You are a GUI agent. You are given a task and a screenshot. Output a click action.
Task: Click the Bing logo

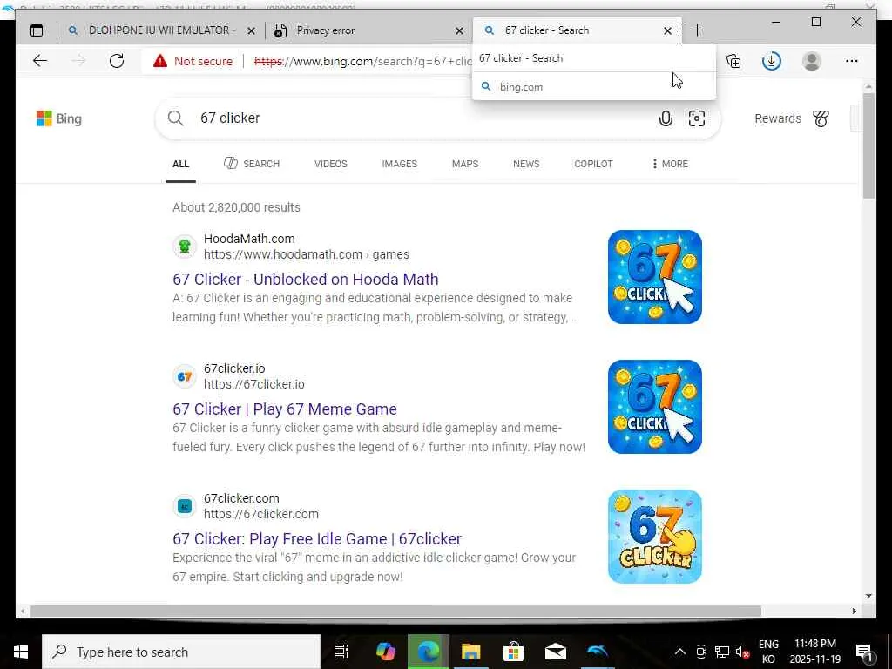click(x=59, y=118)
